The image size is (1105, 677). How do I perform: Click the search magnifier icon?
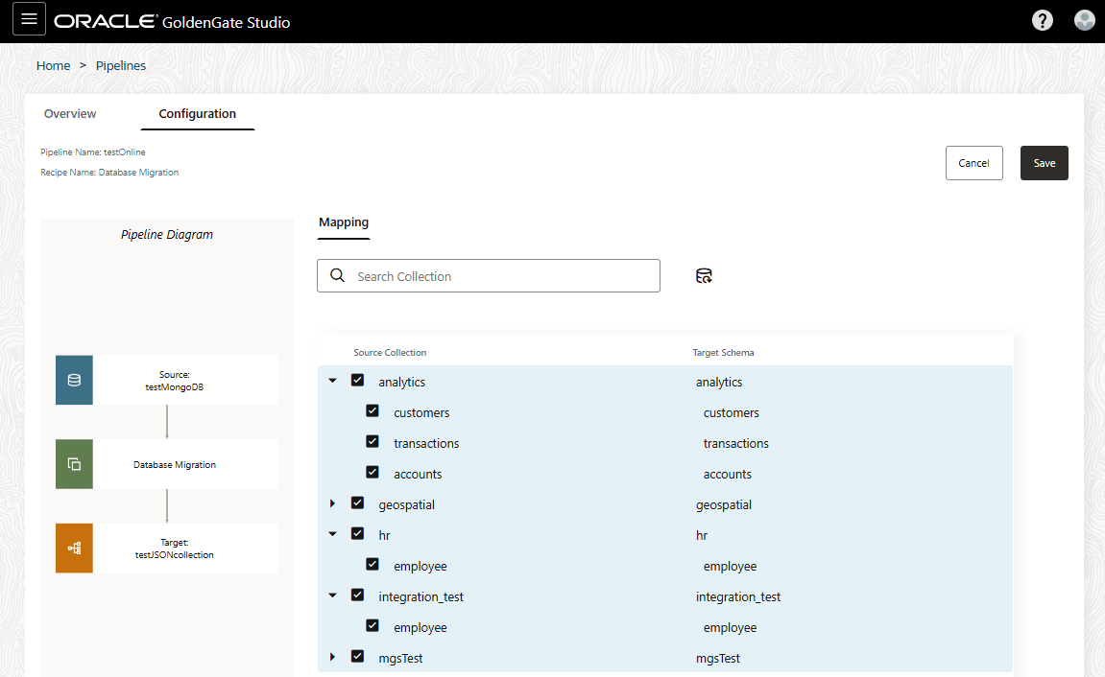pyautogui.click(x=336, y=275)
